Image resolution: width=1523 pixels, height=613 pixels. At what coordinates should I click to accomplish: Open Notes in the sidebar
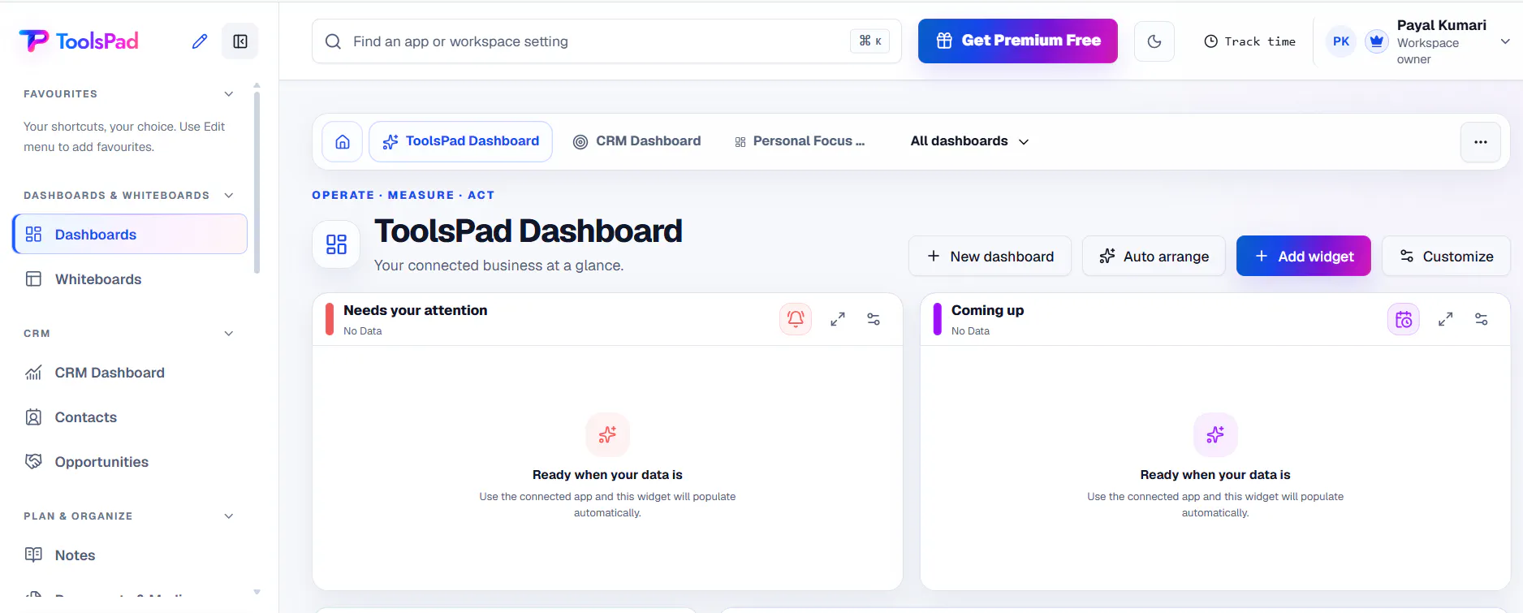tap(130, 555)
